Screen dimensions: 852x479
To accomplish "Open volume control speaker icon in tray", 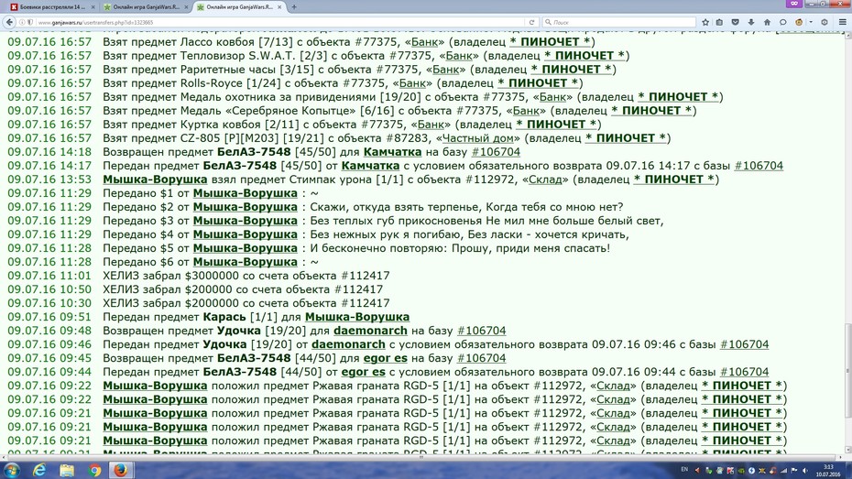I will tap(804, 471).
